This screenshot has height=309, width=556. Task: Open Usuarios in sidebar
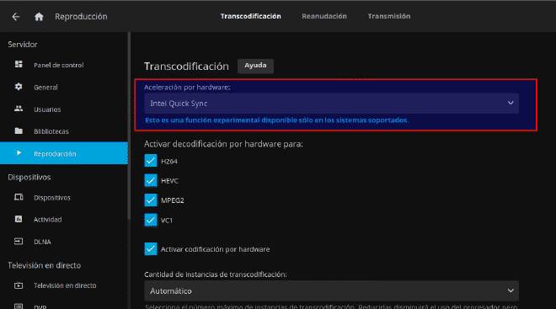click(64, 109)
